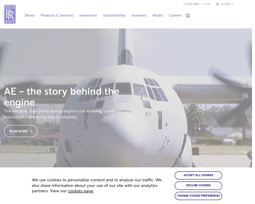The height and width of the screenshot is (204, 255).
Task: Click the globe icon beside GLOBAL
Action: click(x=218, y=4)
